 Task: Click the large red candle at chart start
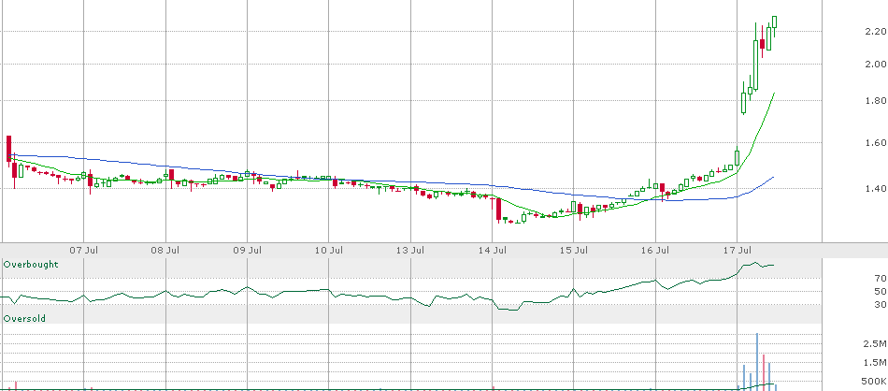pyautogui.click(x=9, y=149)
